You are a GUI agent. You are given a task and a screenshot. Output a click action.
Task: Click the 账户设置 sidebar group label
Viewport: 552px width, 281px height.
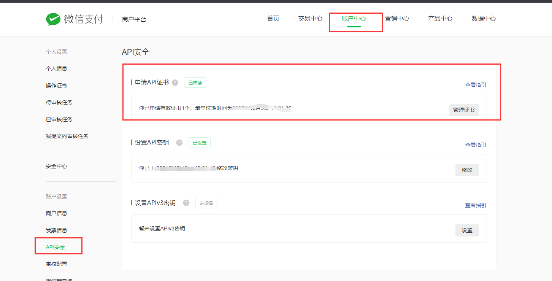pyautogui.click(x=56, y=197)
